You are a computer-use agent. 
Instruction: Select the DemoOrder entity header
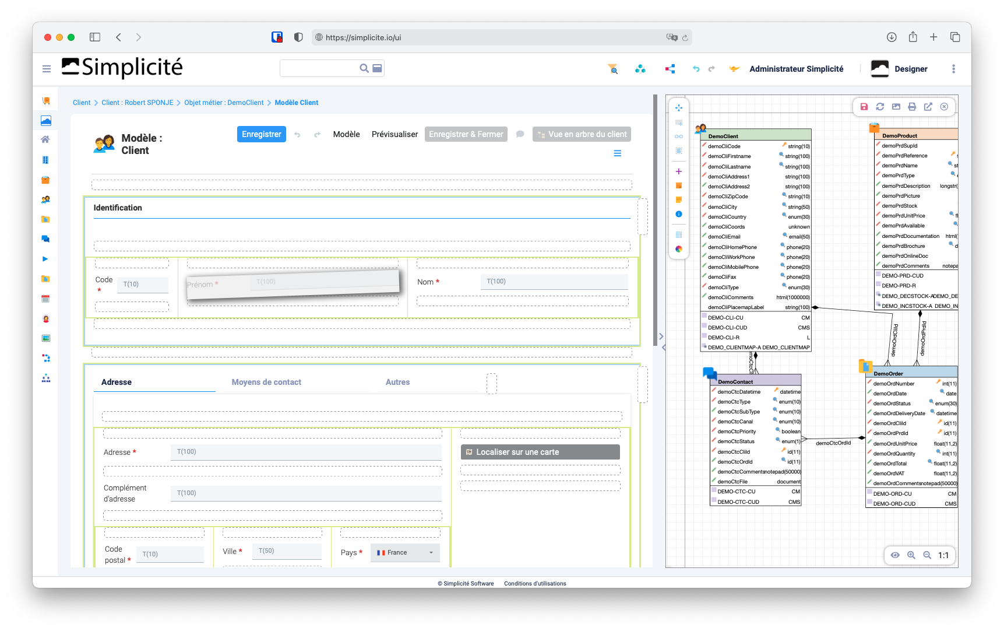[912, 373]
